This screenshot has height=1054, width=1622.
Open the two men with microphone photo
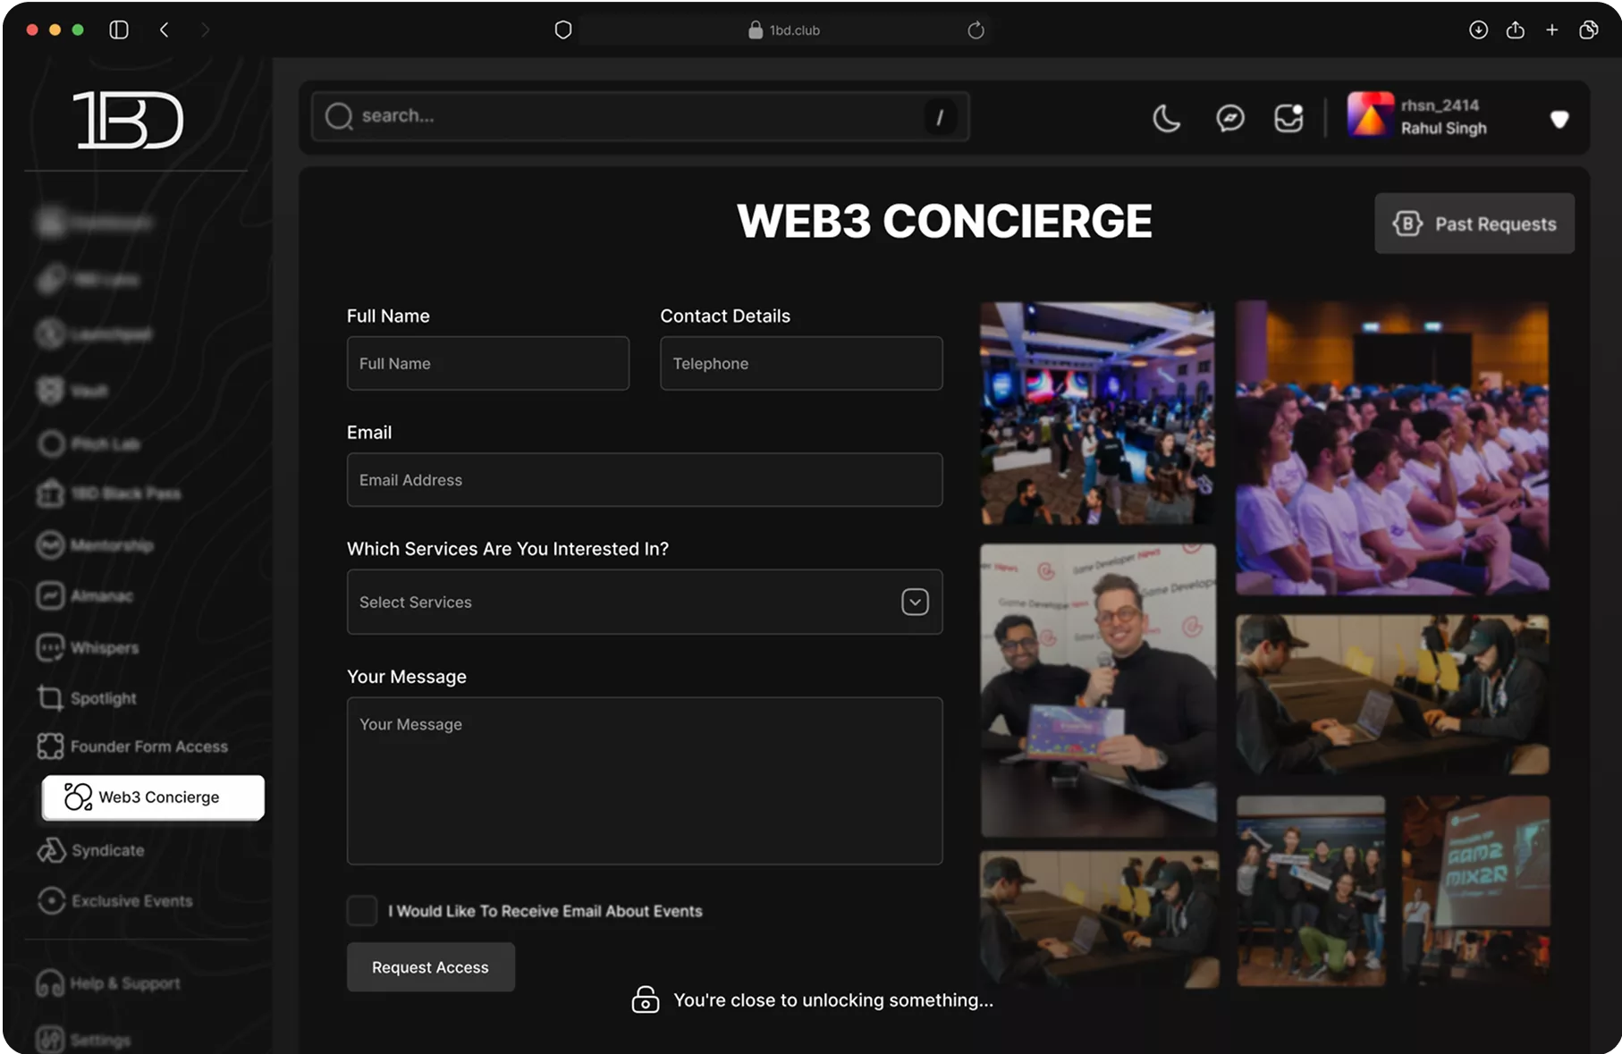pyautogui.click(x=1098, y=690)
